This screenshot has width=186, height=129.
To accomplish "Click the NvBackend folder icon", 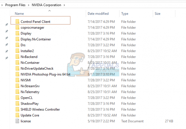I will pos(17,57).
